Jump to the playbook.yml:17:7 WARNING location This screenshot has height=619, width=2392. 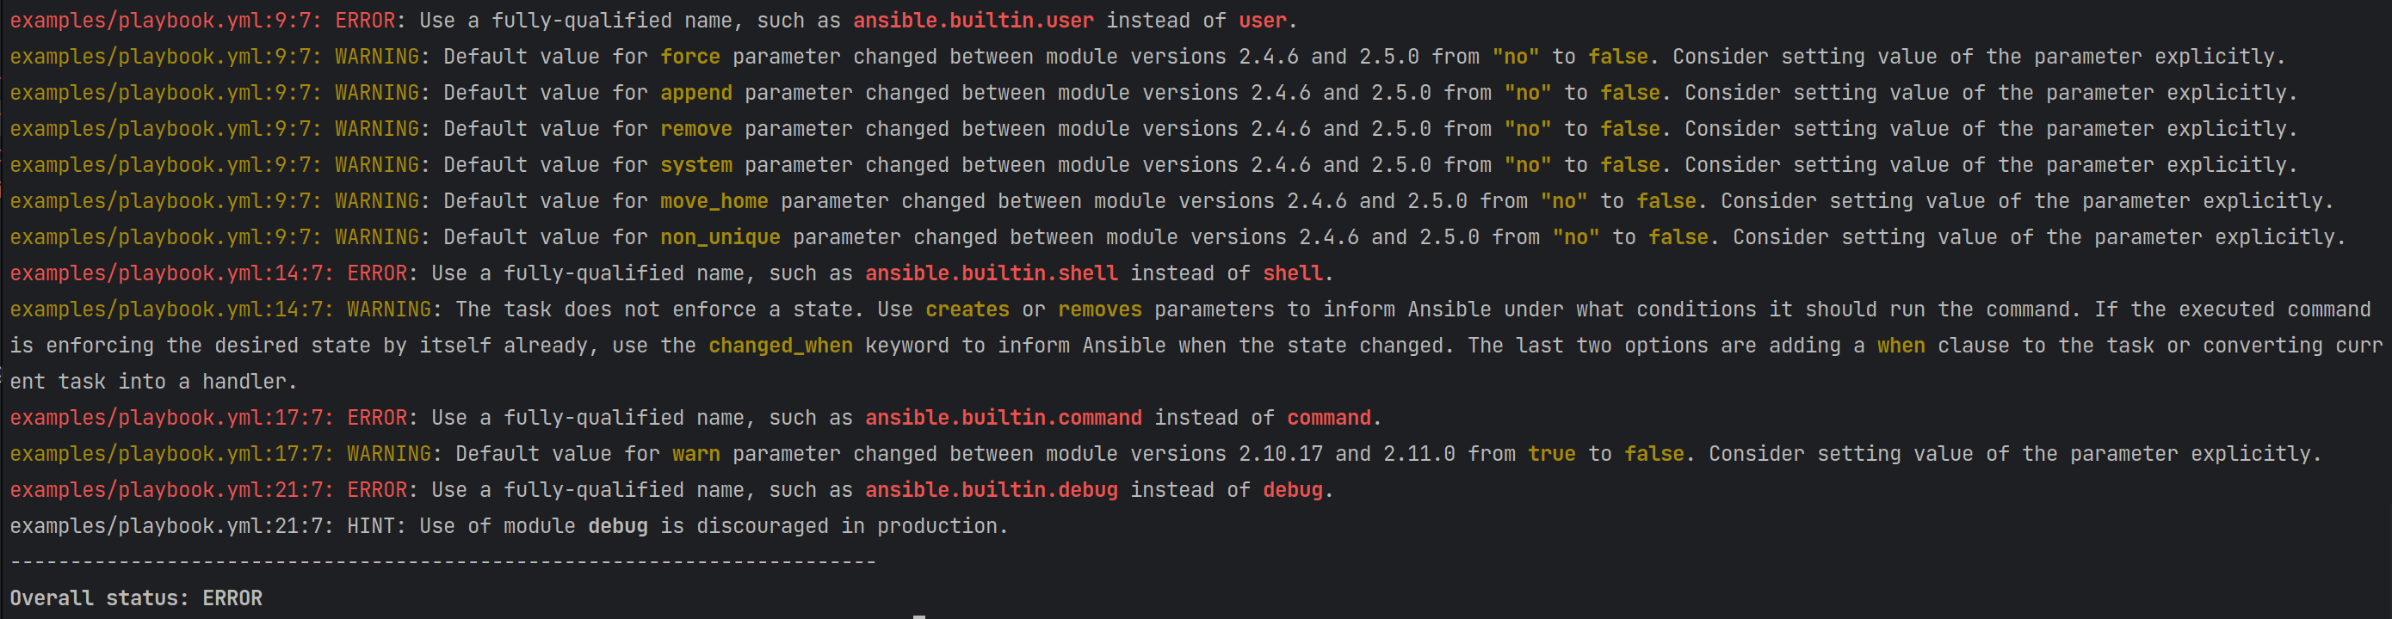click(170, 454)
